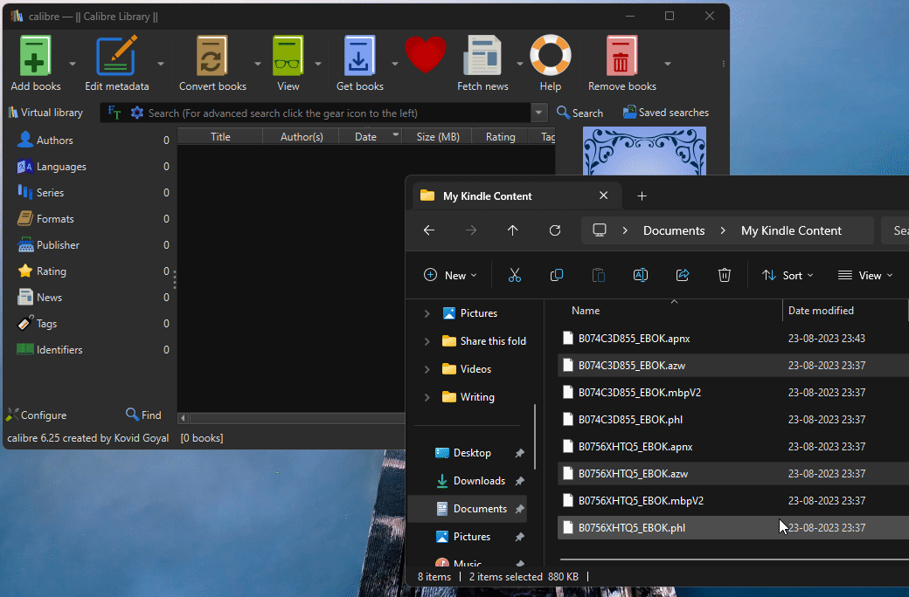Click the Configure button
The width and height of the screenshot is (909, 597).
36,415
